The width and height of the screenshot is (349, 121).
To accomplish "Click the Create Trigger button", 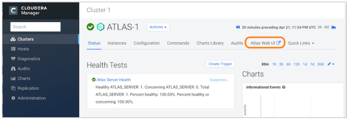I will [x=220, y=64].
